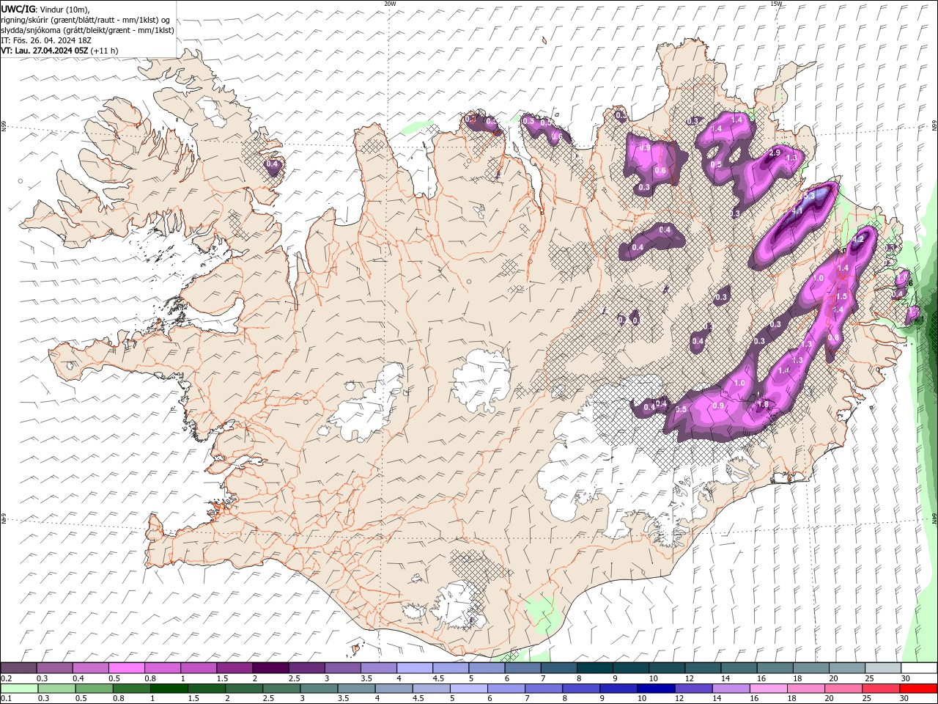Select purple rain swatch at 12
This screenshot has height=704, width=938.
693,689
